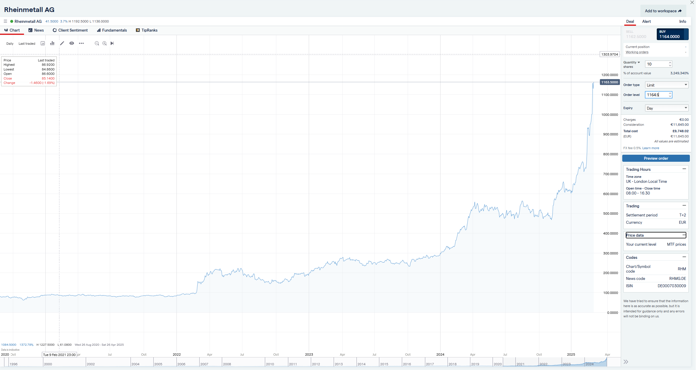Open the Quantity shares unit dropdown
Image resolution: width=696 pixels, height=370 pixels.
(632, 62)
